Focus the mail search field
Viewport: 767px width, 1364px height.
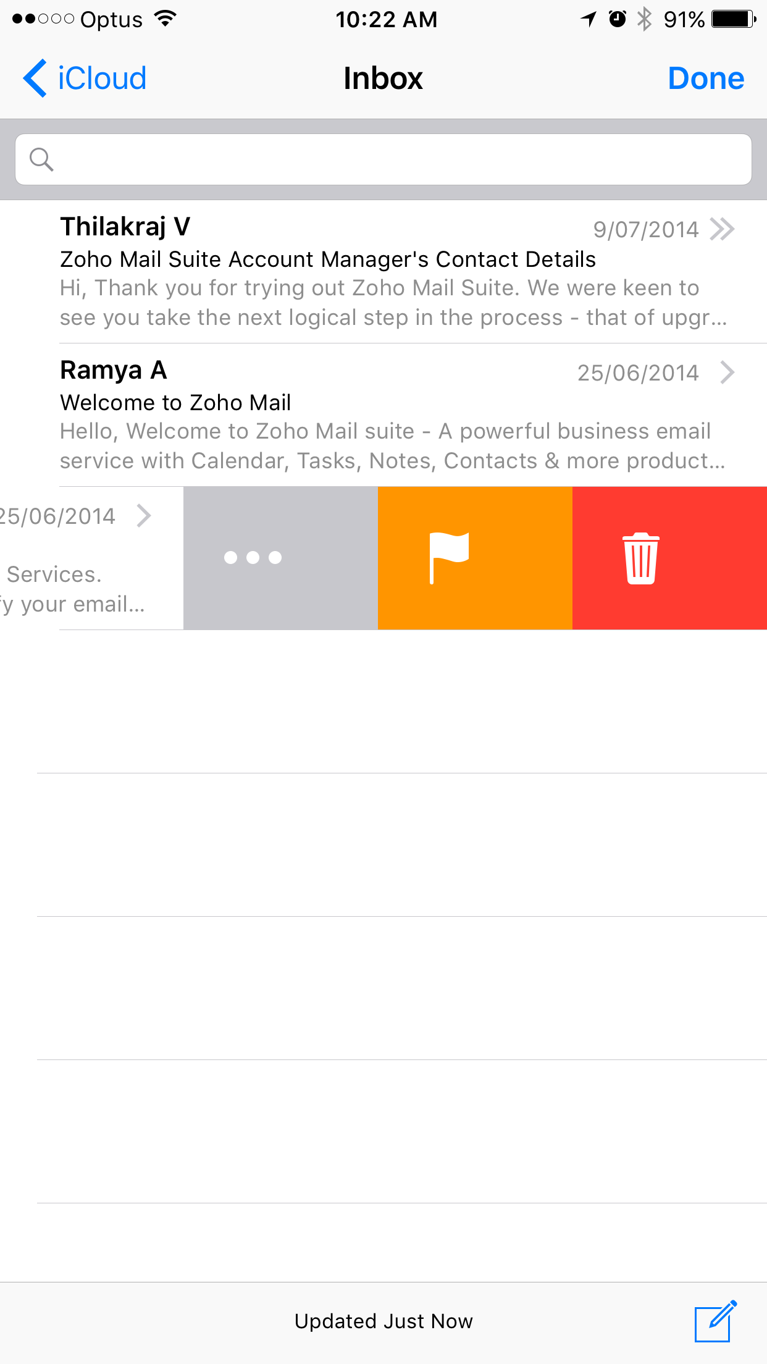tap(383, 159)
